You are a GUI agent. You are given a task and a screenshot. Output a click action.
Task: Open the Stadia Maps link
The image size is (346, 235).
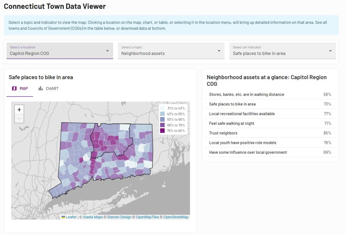click(x=93, y=217)
